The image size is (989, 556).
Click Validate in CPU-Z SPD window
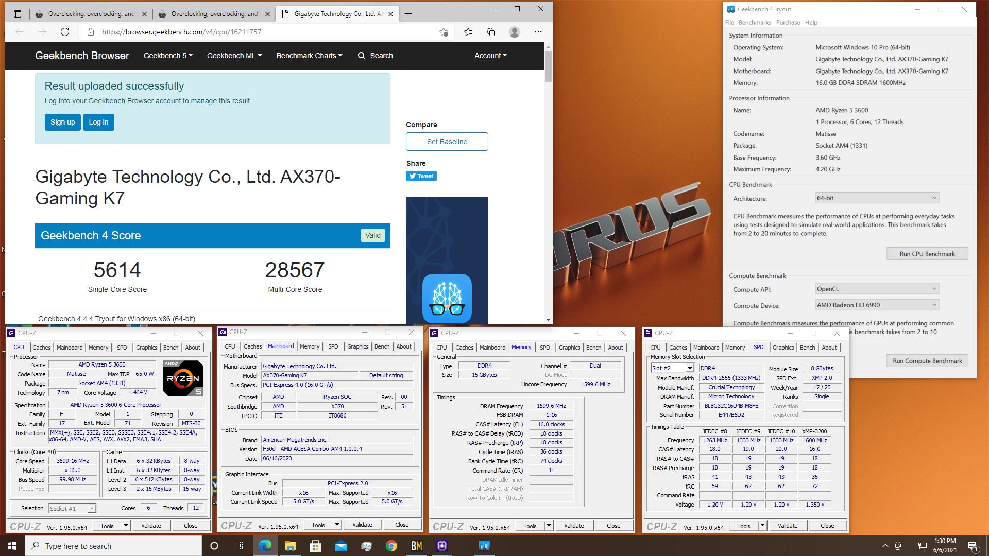tap(787, 526)
